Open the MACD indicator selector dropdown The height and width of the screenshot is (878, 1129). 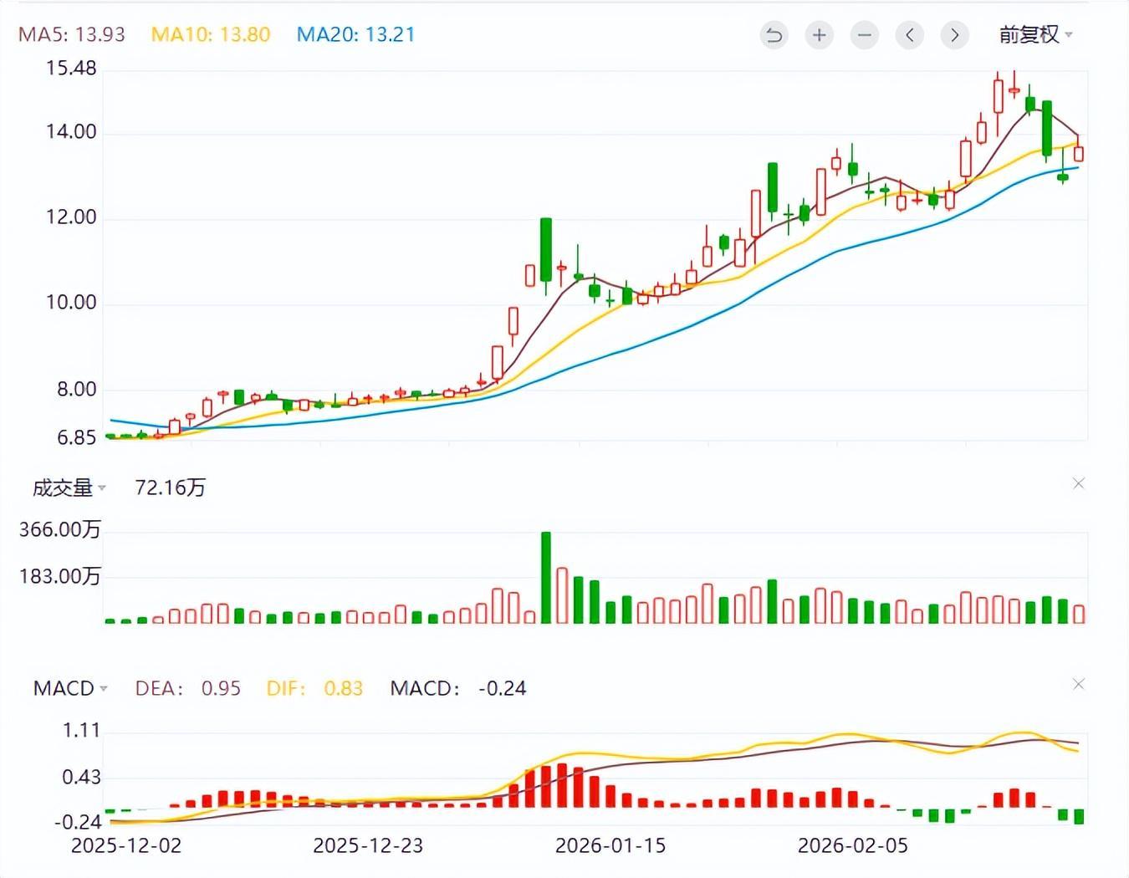70,688
